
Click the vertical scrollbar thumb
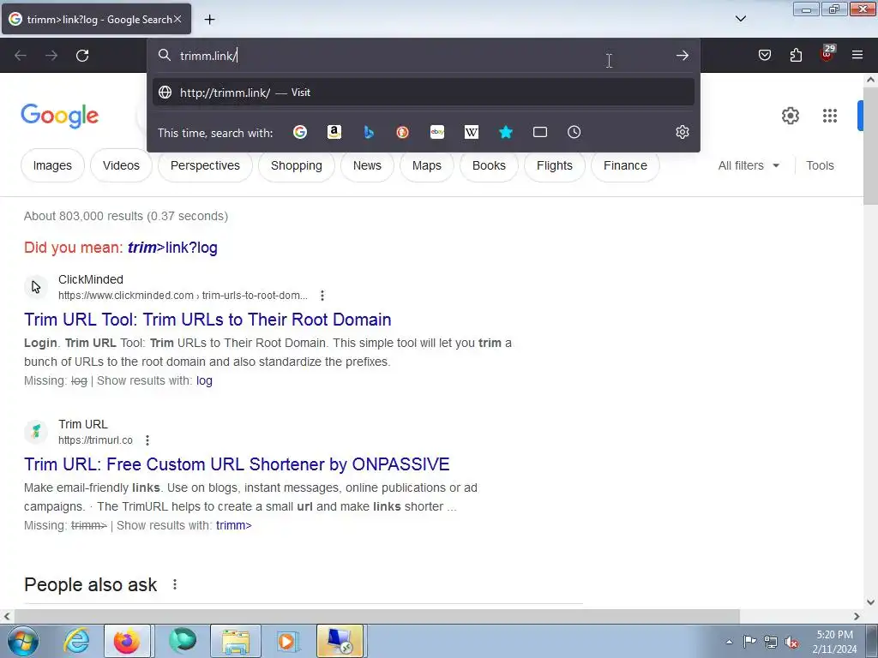pos(871,146)
